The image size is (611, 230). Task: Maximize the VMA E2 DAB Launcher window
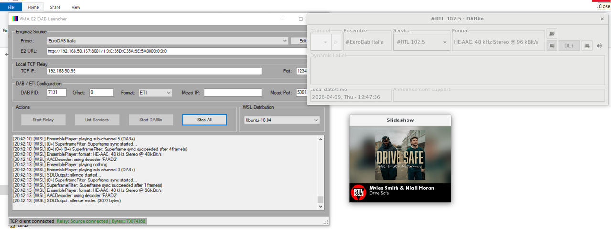coord(300,19)
